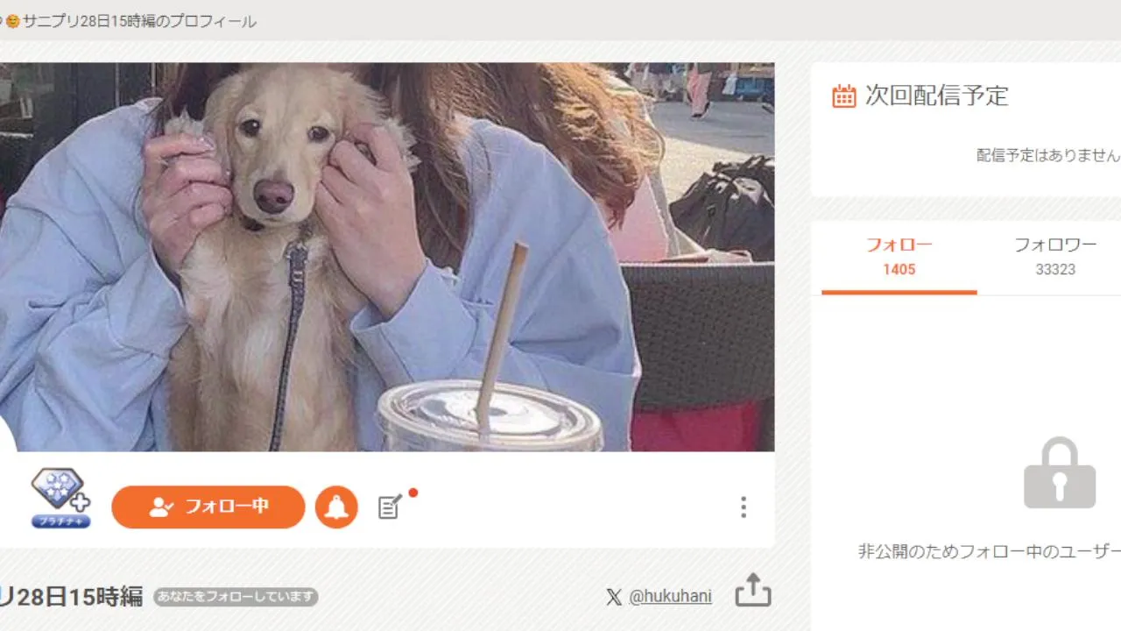Select the フォロー tab
Screen dimensions: 1121x631
pyautogui.click(x=899, y=256)
